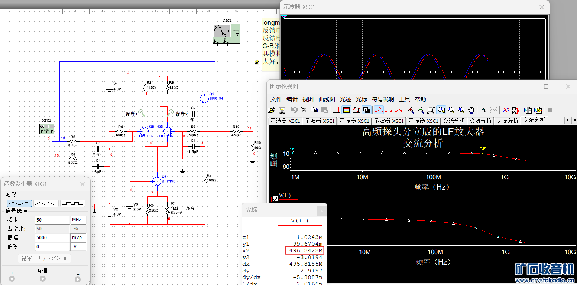Click the open file folder icon in grapher
The height and width of the screenshot is (285, 577).
272,110
